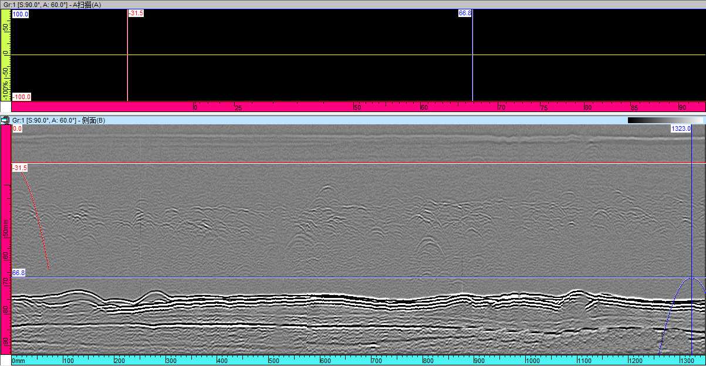Click 500 on the cyan scan-axis ruler
Viewport: 706px width, 366px height.
pos(273,361)
